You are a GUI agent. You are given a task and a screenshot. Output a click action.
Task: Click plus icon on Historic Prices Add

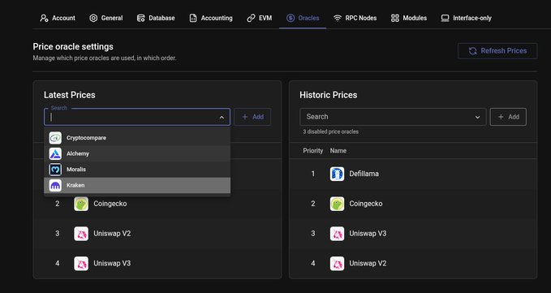click(501, 117)
